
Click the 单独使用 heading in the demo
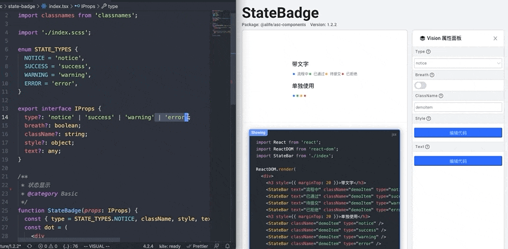pos(303,86)
